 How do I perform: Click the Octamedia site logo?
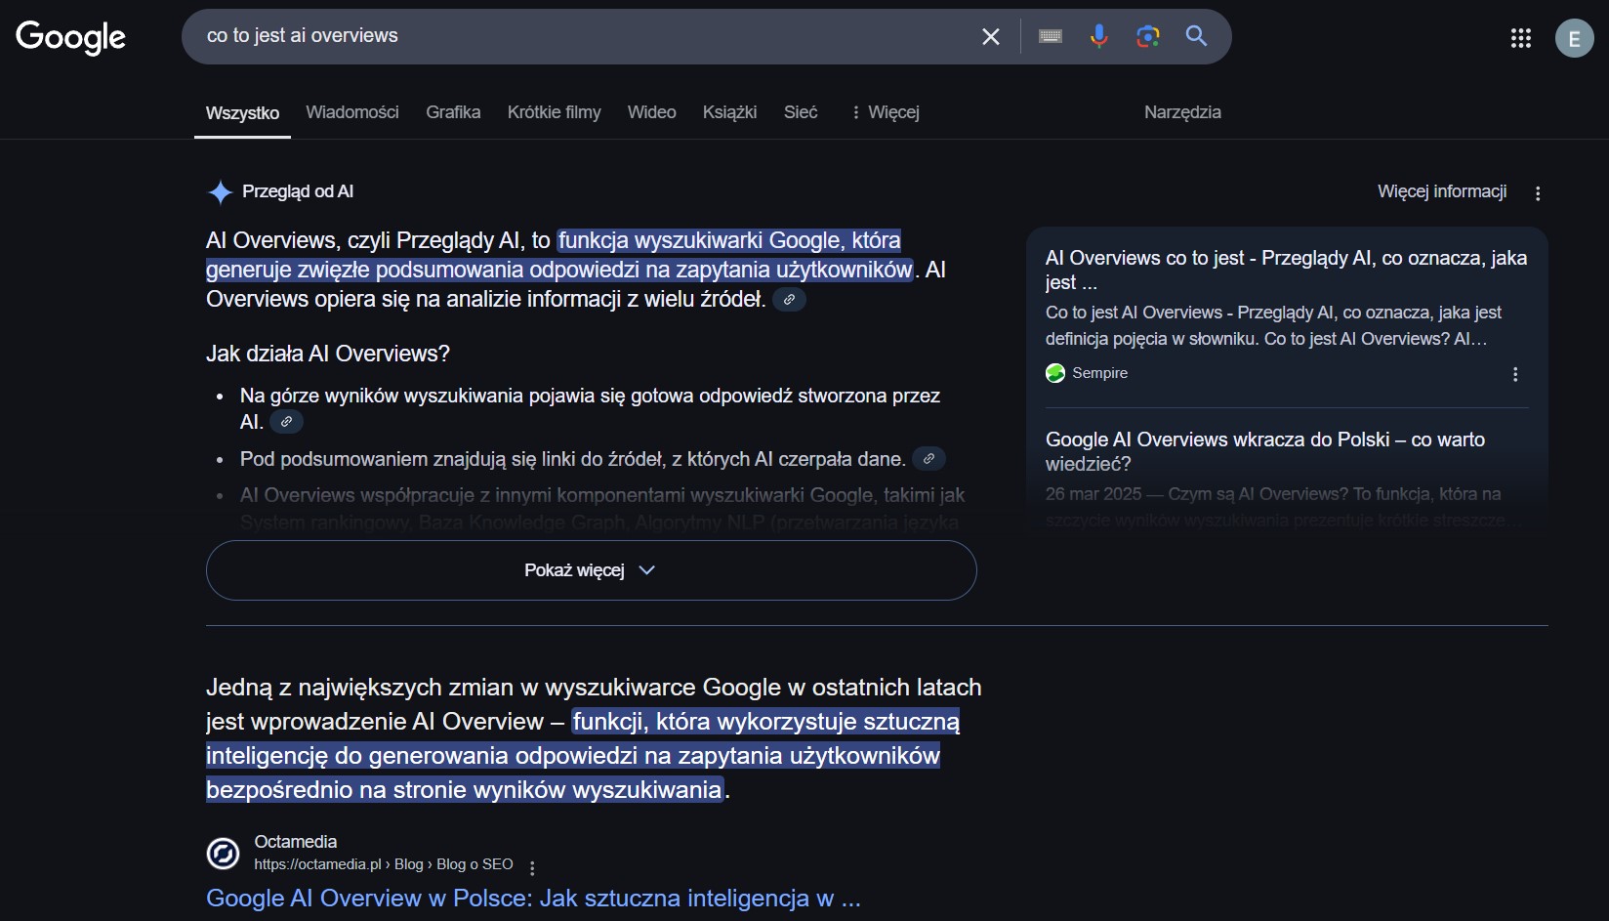pos(223,854)
